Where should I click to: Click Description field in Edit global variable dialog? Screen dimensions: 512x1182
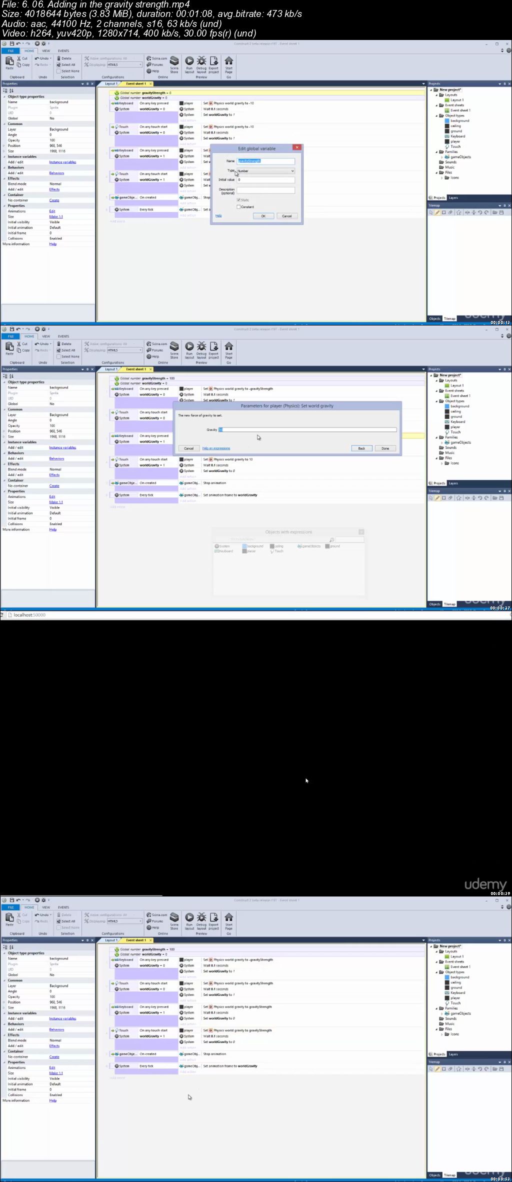265,190
